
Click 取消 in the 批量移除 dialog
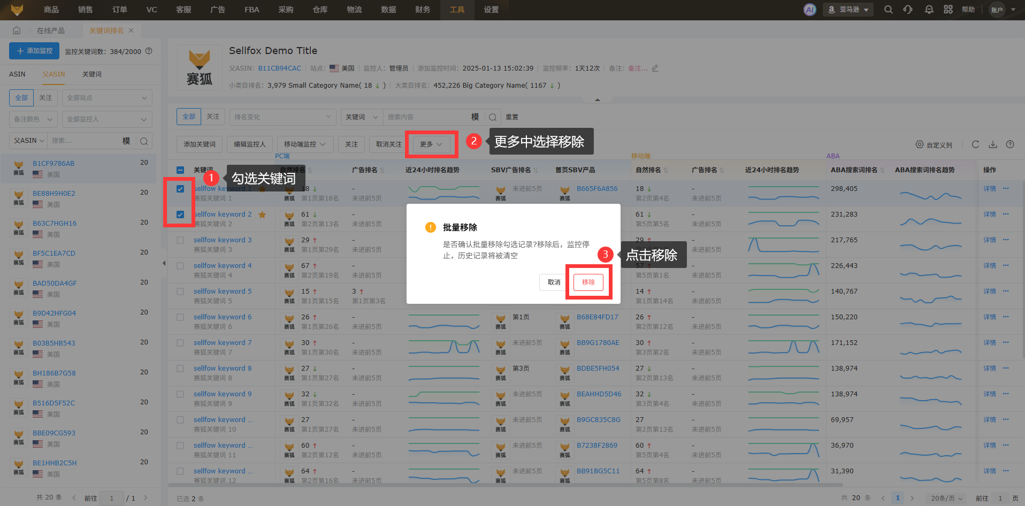point(554,282)
